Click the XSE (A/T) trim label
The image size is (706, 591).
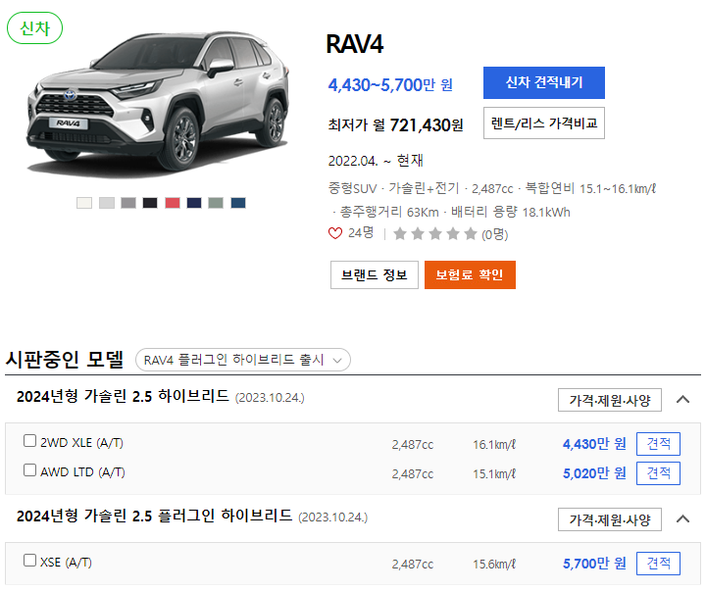point(66,563)
